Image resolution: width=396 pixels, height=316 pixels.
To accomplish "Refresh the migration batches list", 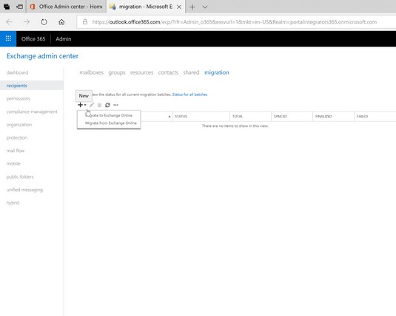I will point(107,105).
